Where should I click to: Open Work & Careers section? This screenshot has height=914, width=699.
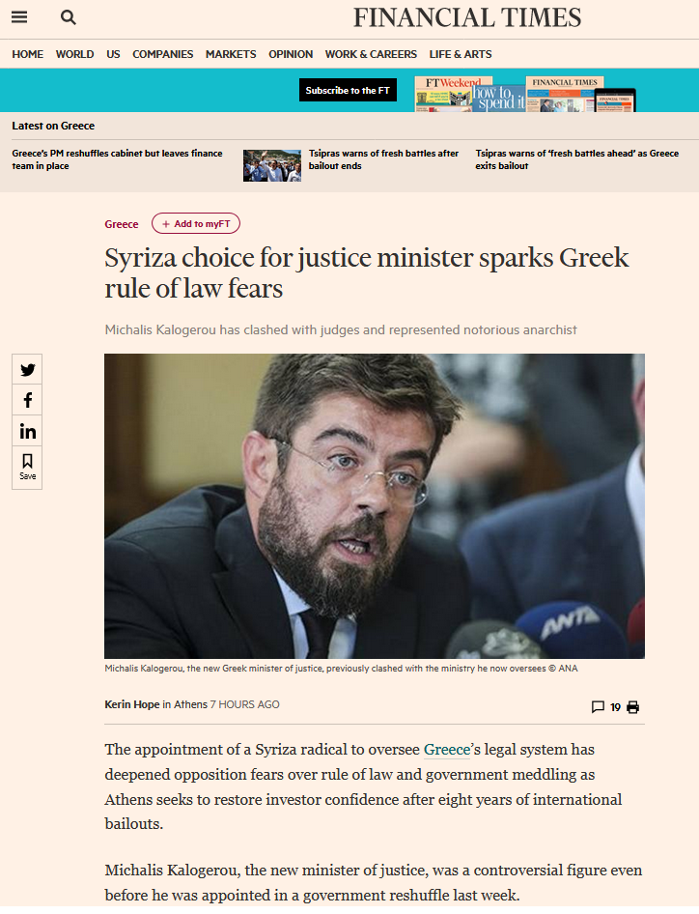click(x=371, y=54)
